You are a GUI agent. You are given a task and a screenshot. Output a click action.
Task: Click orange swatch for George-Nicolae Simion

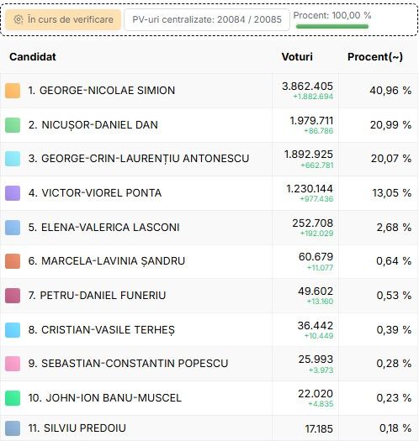pyautogui.click(x=13, y=91)
